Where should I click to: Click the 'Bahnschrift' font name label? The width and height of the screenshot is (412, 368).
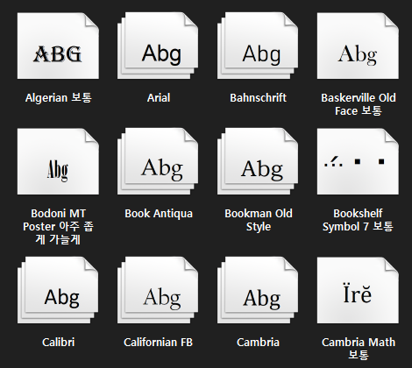click(x=258, y=98)
